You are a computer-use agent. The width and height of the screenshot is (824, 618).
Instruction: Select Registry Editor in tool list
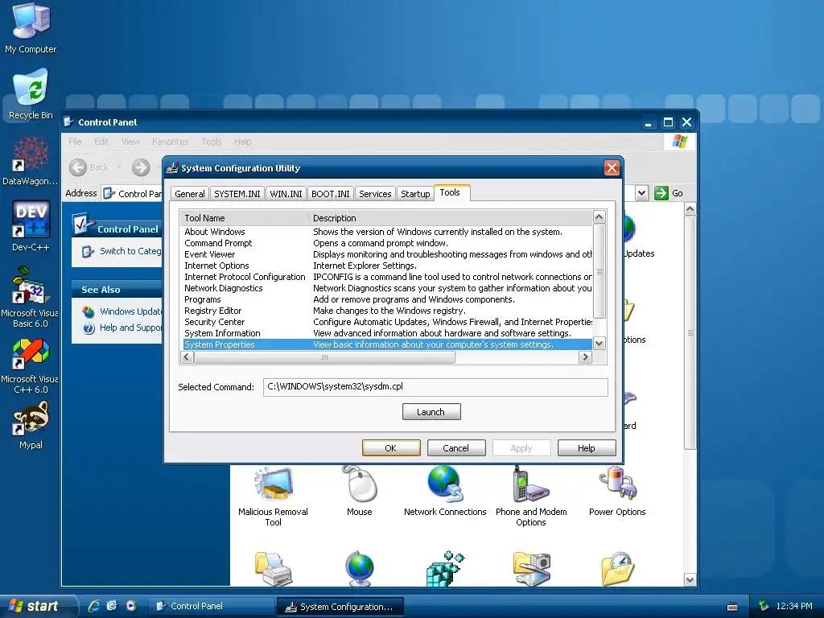[x=388, y=311]
